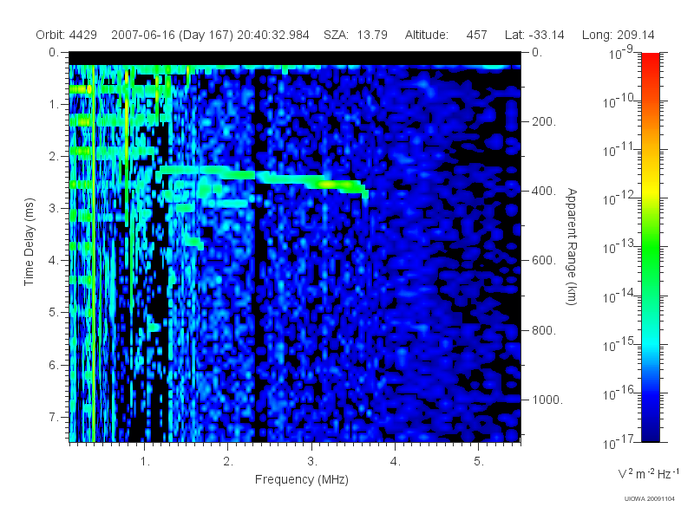This screenshot has height=520, width=694.
Task: Click the time delay tick label '2.'
Action: coord(54,157)
